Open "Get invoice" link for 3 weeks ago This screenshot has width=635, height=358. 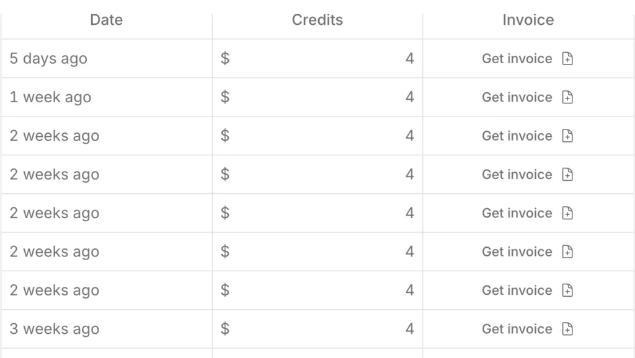pyautogui.click(x=517, y=329)
